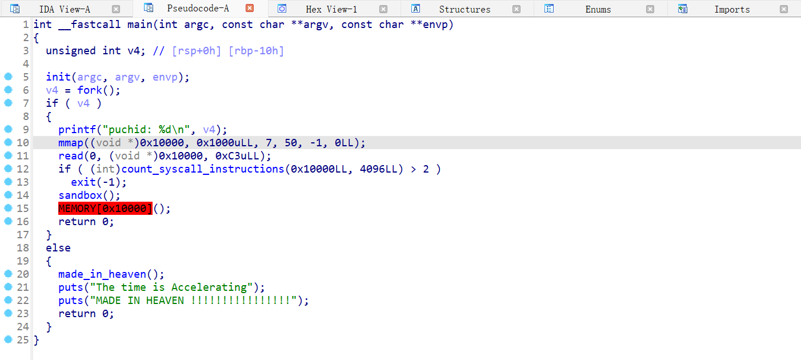Click the Structures tab icon
The height and width of the screenshot is (360, 801).
coord(416,9)
